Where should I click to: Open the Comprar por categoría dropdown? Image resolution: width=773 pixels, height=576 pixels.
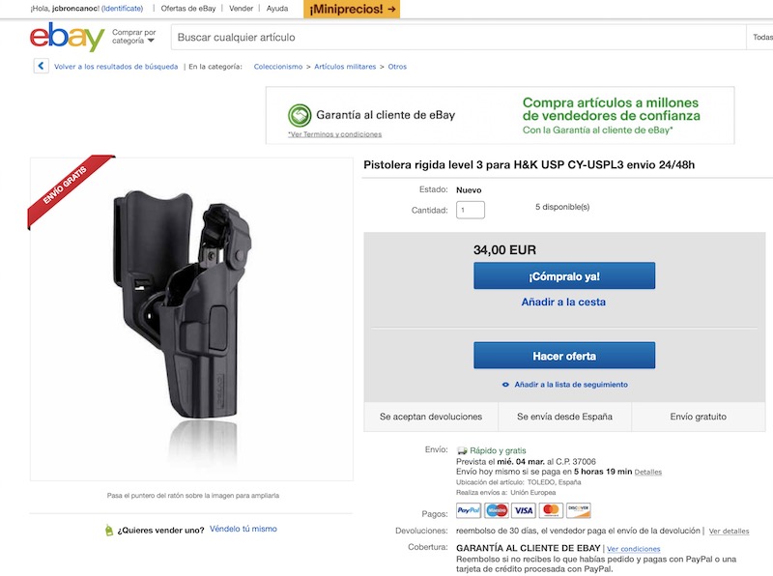tap(133, 37)
